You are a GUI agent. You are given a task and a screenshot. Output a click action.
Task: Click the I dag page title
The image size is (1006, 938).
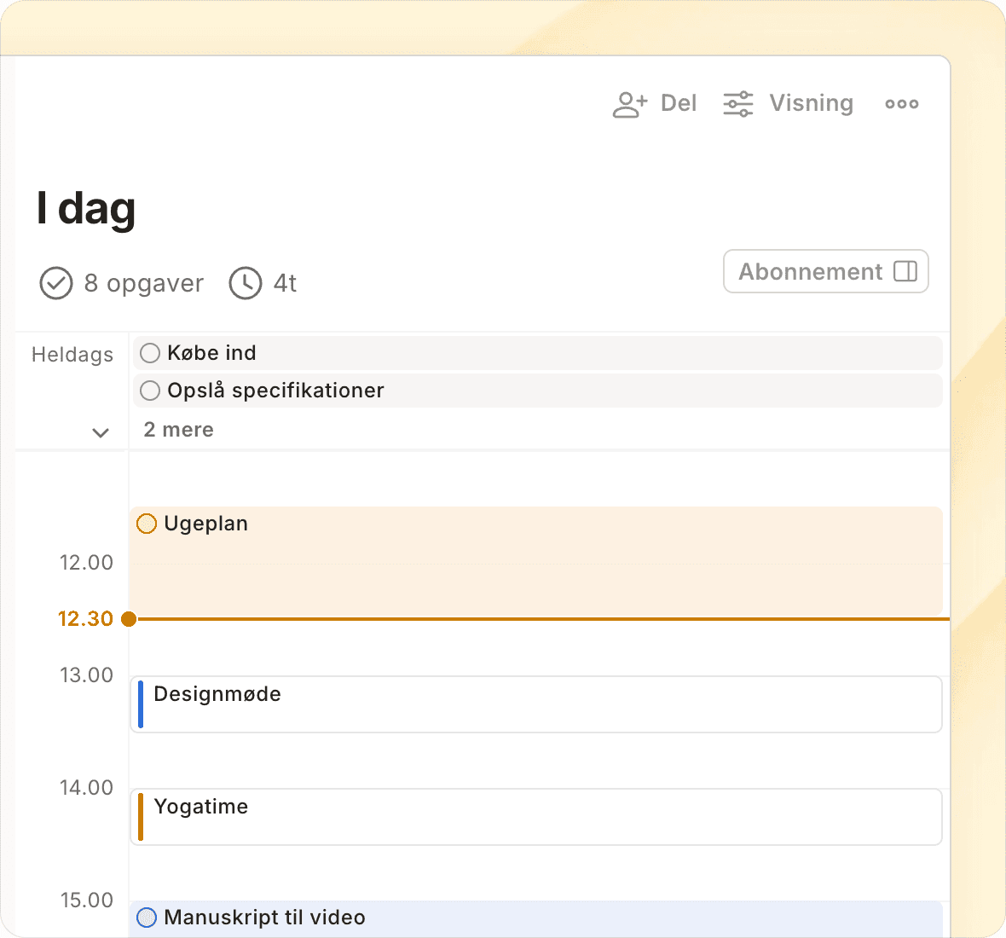[86, 208]
